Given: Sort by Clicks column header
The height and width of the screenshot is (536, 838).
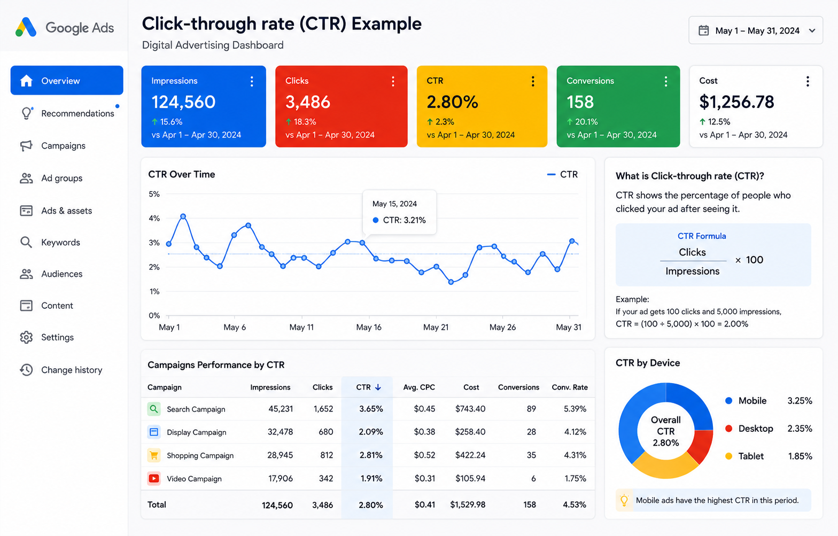Looking at the screenshot, I should click(322, 387).
